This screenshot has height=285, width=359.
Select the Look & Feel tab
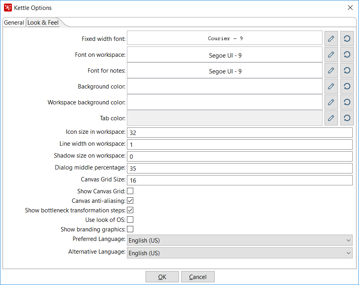point(43,23)
